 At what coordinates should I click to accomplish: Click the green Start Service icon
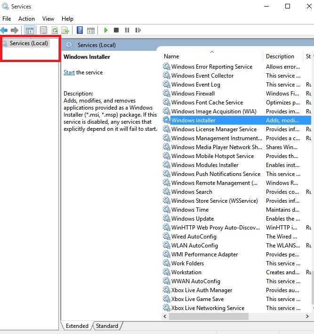point(106,30)
